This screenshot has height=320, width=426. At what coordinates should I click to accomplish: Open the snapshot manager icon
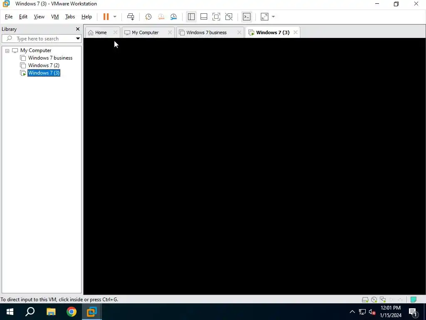[173, 17]
